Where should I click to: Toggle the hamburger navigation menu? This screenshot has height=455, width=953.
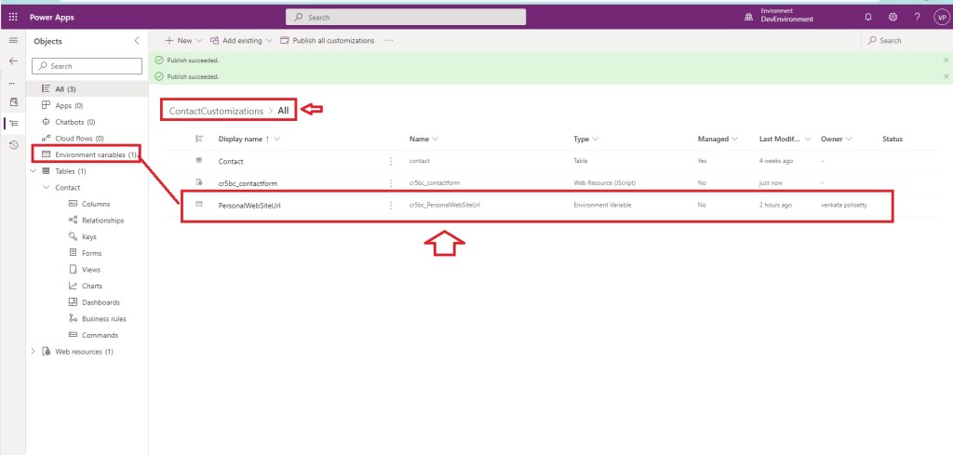pos(13,41)
